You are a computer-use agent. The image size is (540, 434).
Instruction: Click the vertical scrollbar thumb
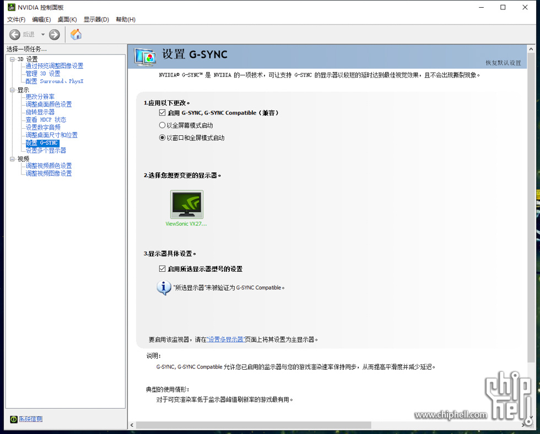[531, 207]
